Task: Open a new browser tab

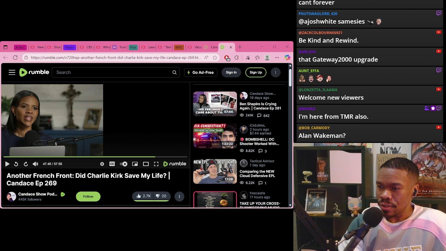Action: click(x=240, y=47)
